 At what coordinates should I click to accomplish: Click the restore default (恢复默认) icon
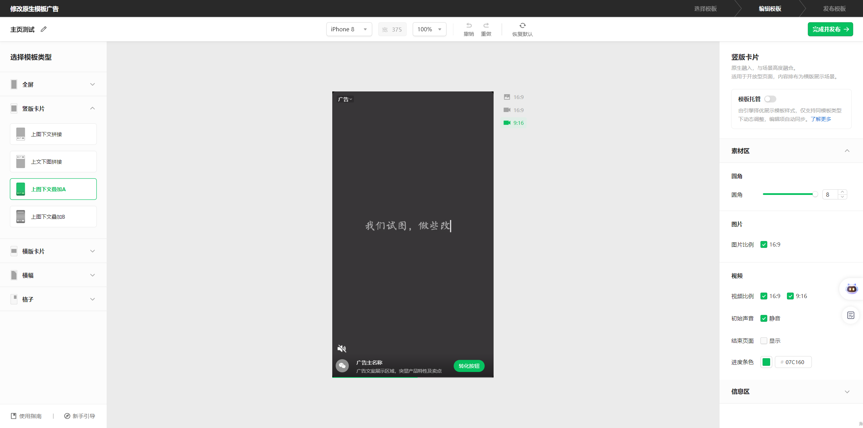click(x=522, y=26)
